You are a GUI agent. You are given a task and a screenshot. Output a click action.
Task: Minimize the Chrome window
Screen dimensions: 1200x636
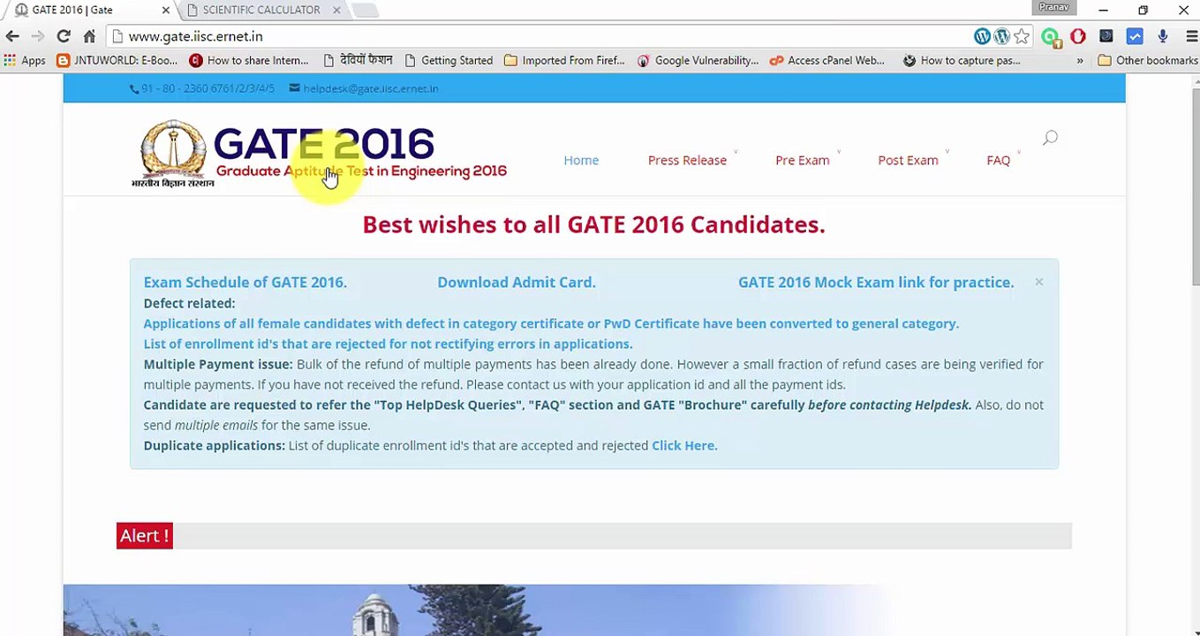1103,10
